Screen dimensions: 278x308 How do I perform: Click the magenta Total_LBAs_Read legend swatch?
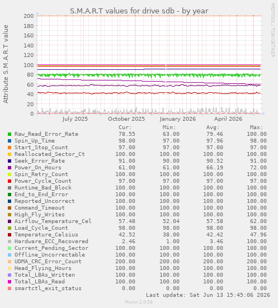pos(10,282)
